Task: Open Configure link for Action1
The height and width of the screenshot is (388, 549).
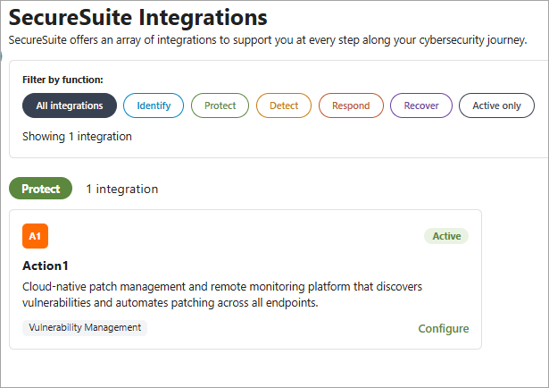Action: coord(444,329)
